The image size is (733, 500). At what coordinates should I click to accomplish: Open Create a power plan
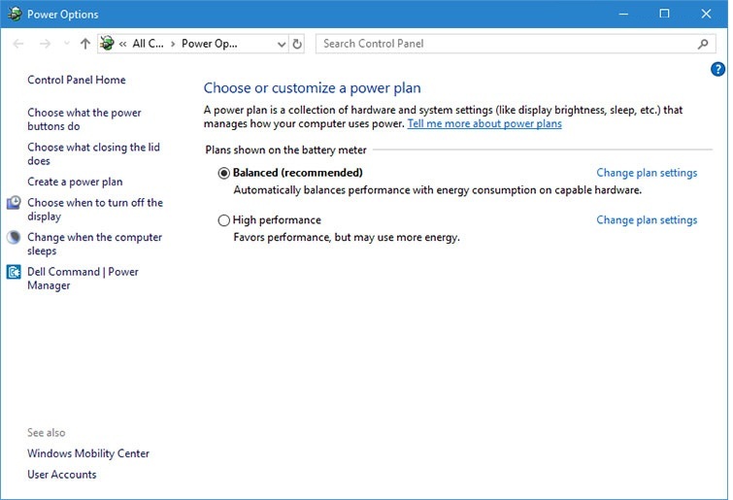[x=75, y=182]
